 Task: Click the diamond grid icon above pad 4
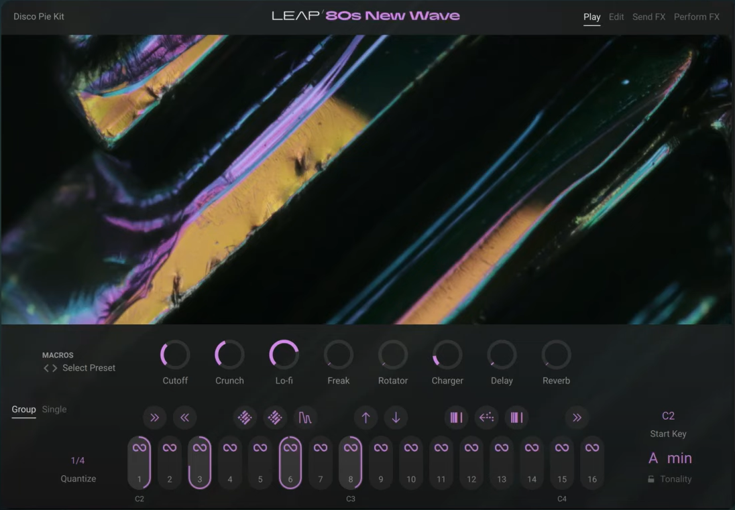click(245, 418)
